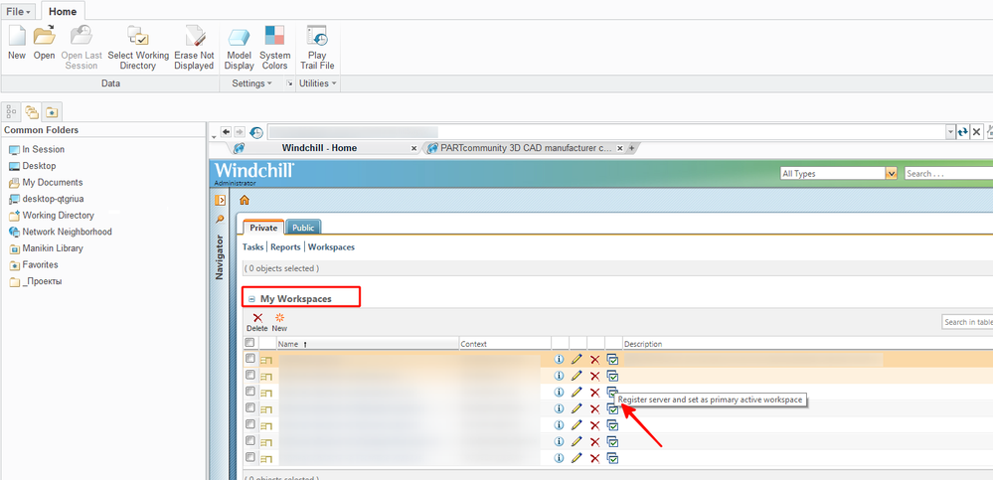Image resolution: width=993 pixels, height=480 pixels.
Task: Open the Tasks link
Action: click(x=253, y=247)
